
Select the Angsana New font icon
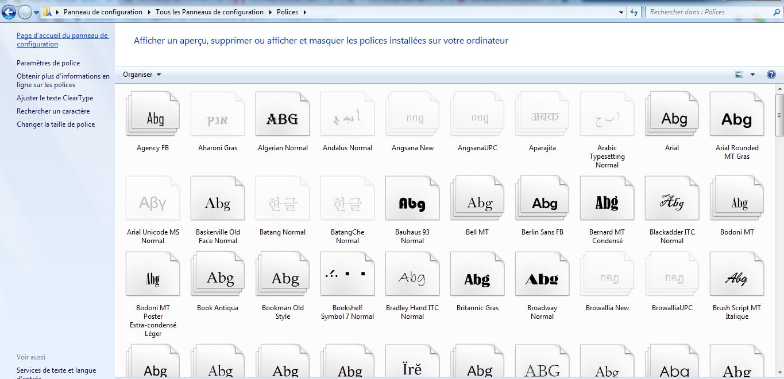click(412, 114)
